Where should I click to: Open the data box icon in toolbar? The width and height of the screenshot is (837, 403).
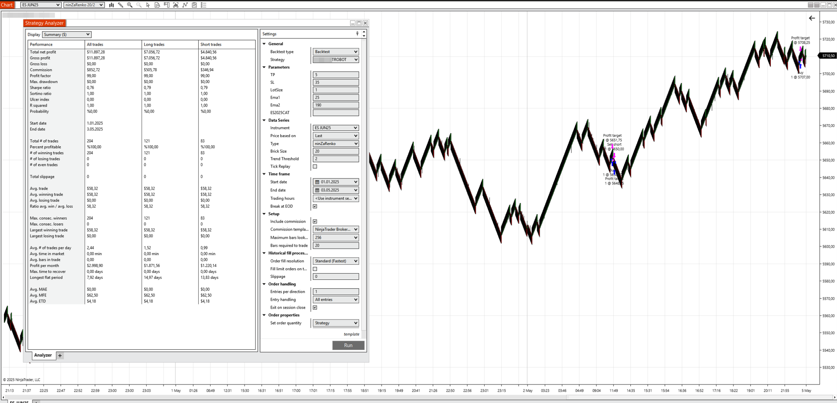(x=157, y=5)
